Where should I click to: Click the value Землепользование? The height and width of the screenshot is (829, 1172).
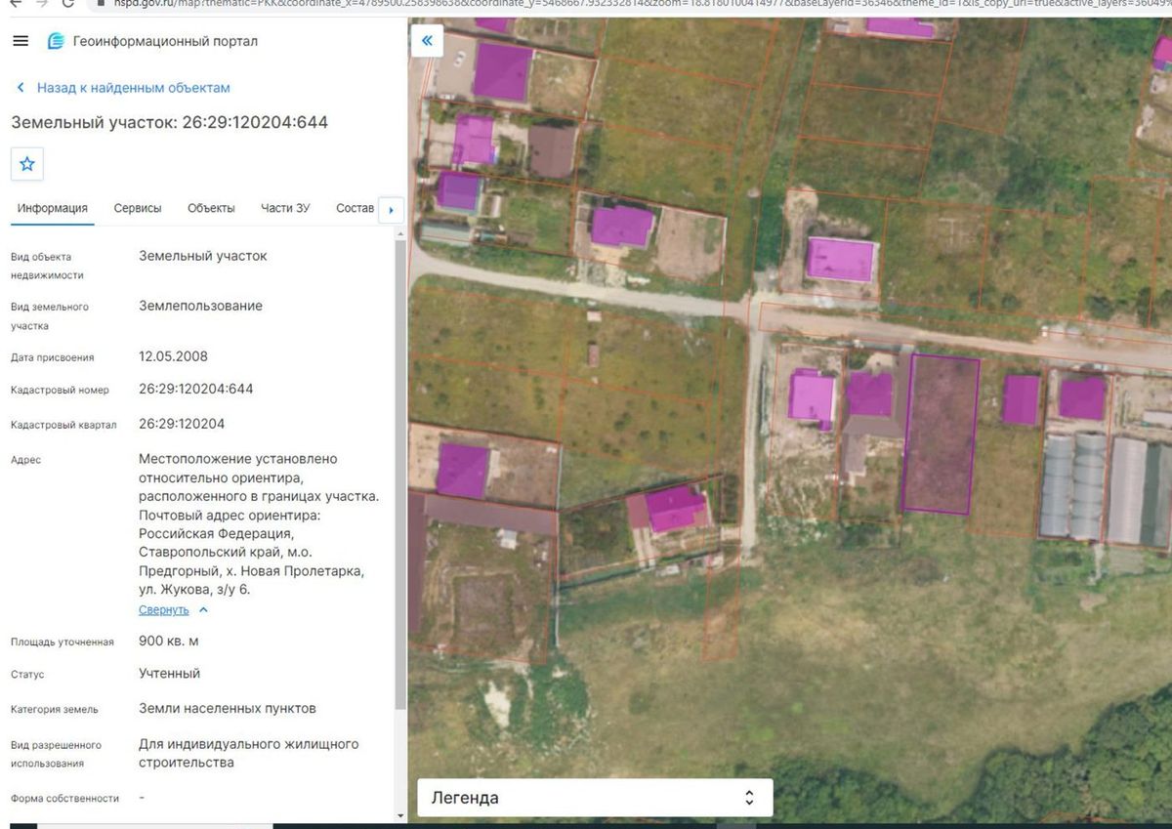tap(200, 306)
